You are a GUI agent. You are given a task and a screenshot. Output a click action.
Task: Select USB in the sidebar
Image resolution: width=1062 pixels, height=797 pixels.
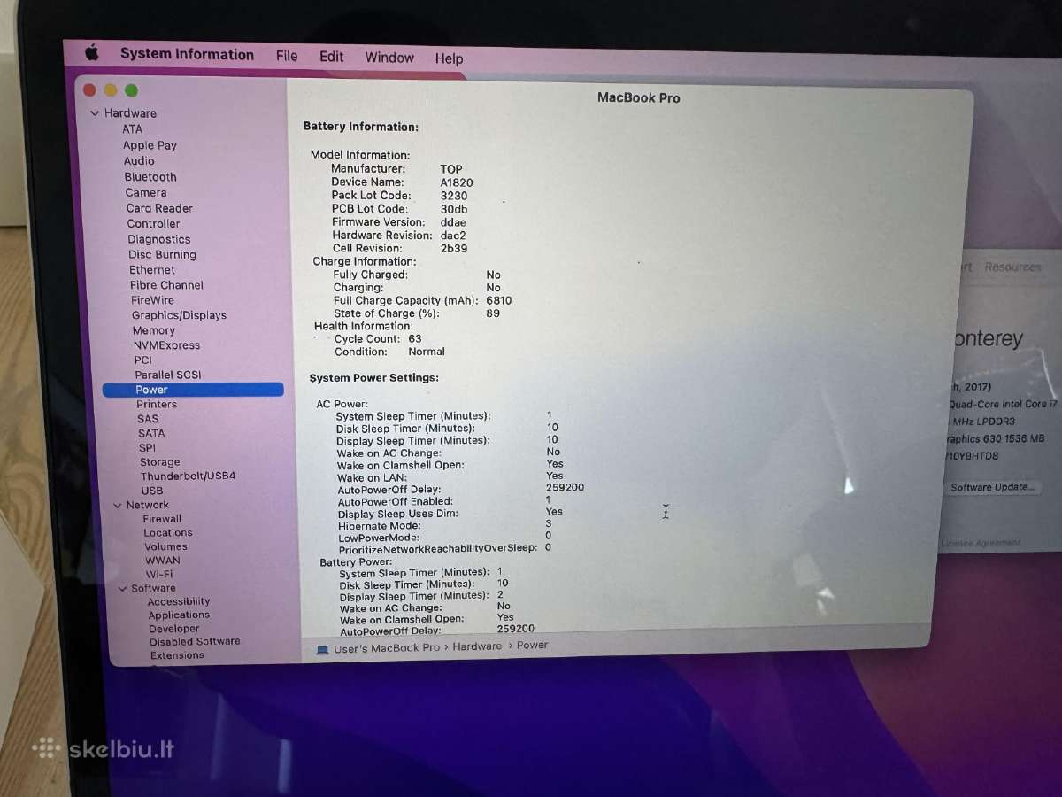click(x=152, y=491)
